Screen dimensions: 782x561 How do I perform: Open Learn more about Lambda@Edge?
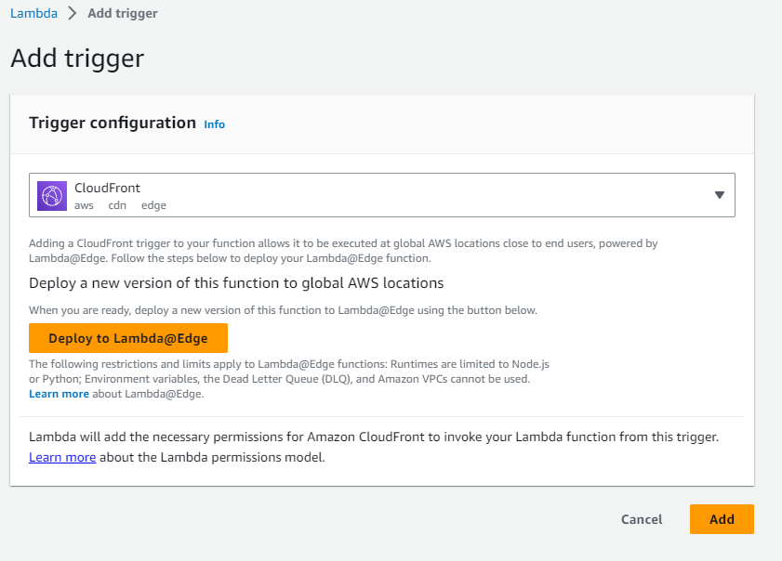coord(59,394)
